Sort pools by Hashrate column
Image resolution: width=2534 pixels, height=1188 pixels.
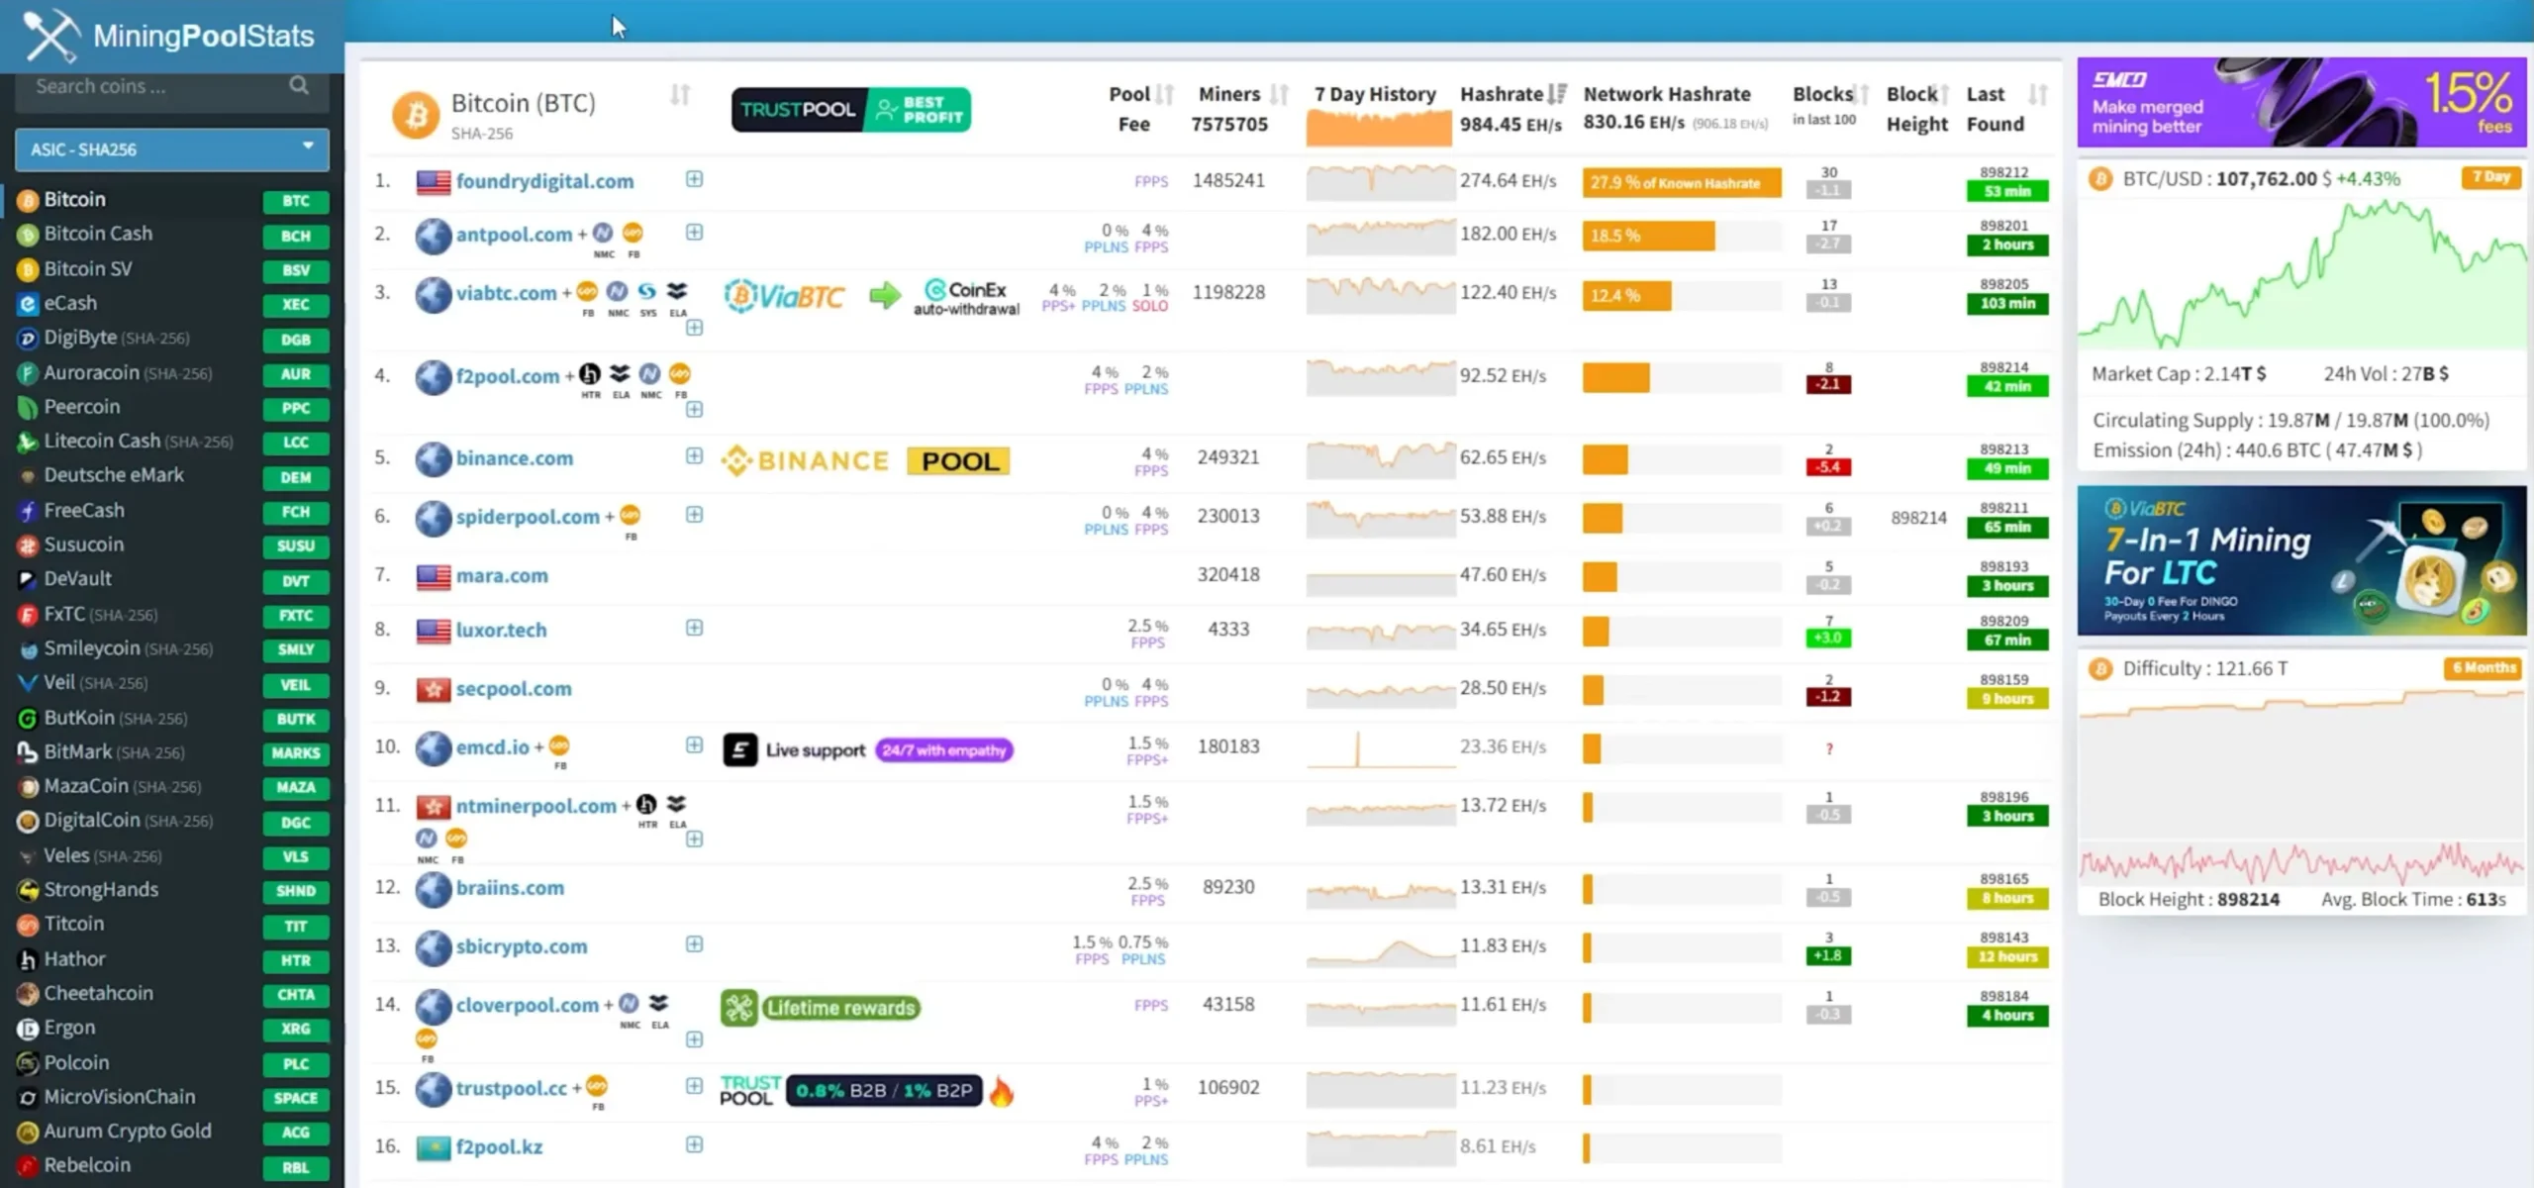tap(1557, 95)
